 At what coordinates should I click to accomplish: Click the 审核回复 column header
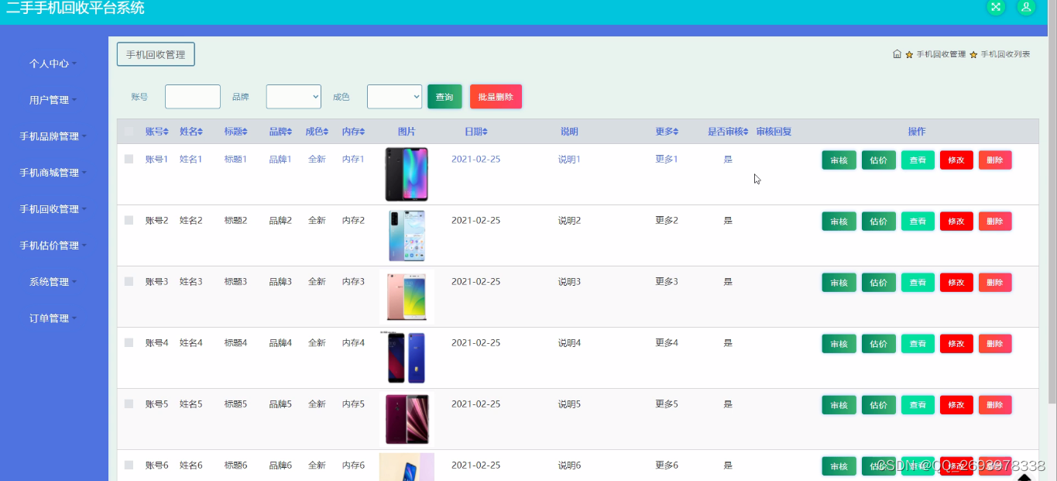774,132
